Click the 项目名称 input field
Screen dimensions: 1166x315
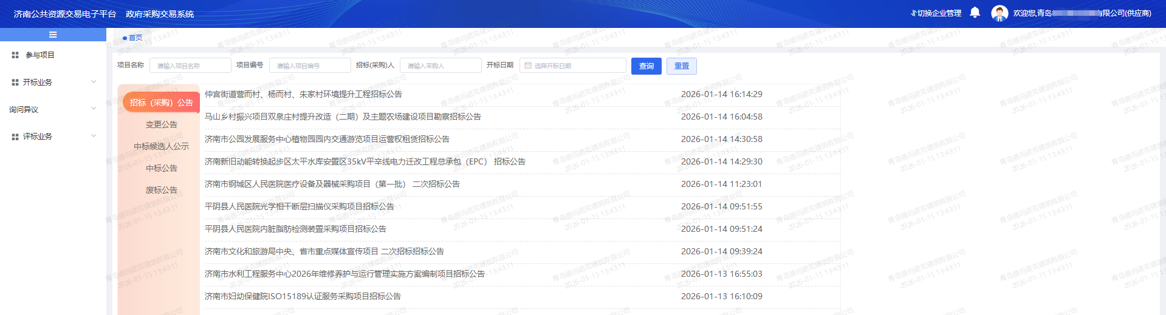(190, 66)
